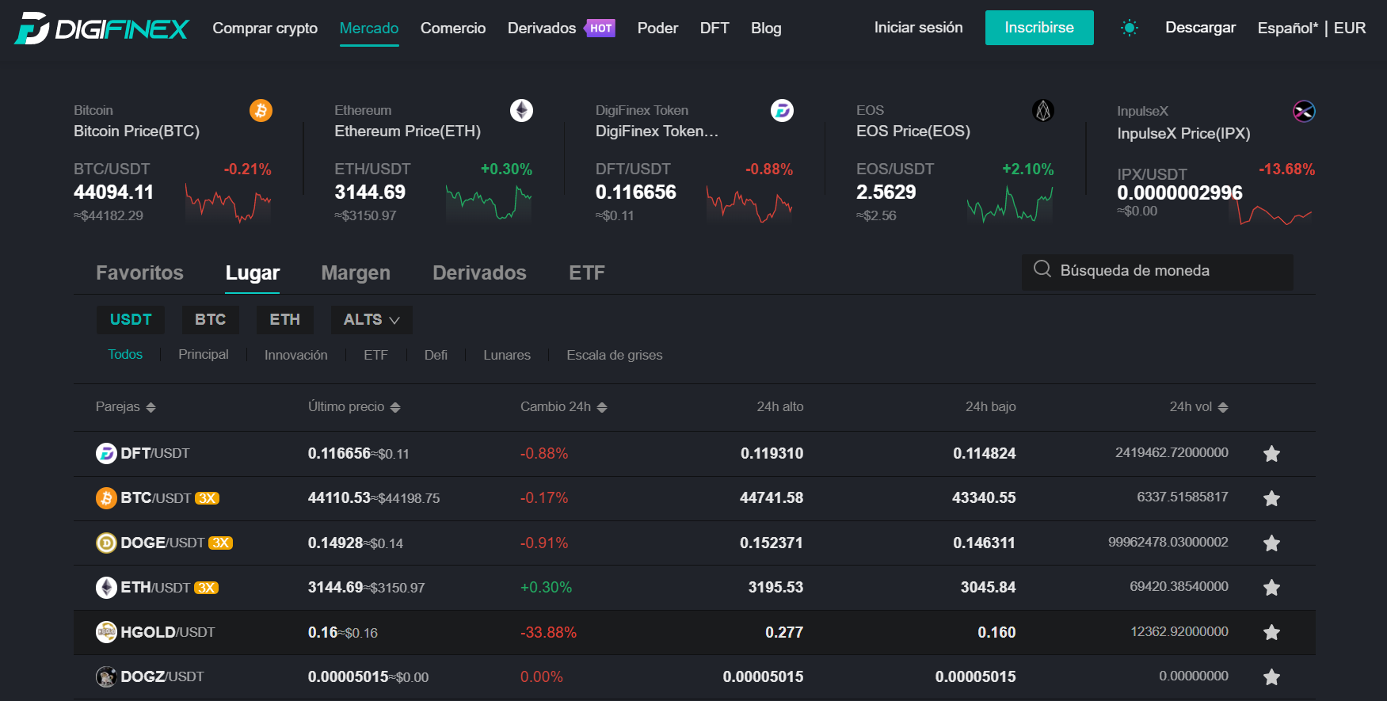Click the DigiFinex logo
1387x701 pixels.
pos(101,29)
